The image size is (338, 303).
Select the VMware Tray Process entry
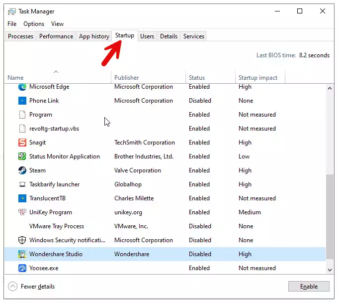57,226
